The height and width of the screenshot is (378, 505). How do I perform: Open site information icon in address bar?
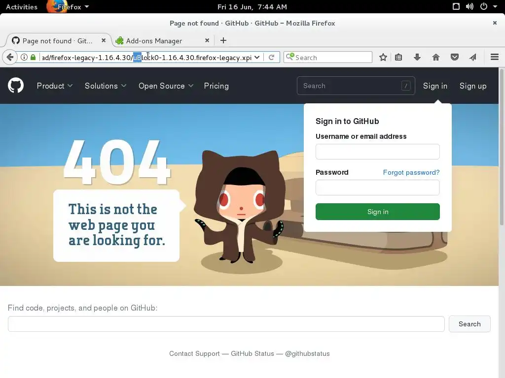click(24, 57)
